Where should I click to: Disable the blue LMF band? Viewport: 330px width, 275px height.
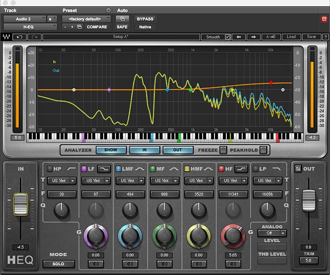118,169
